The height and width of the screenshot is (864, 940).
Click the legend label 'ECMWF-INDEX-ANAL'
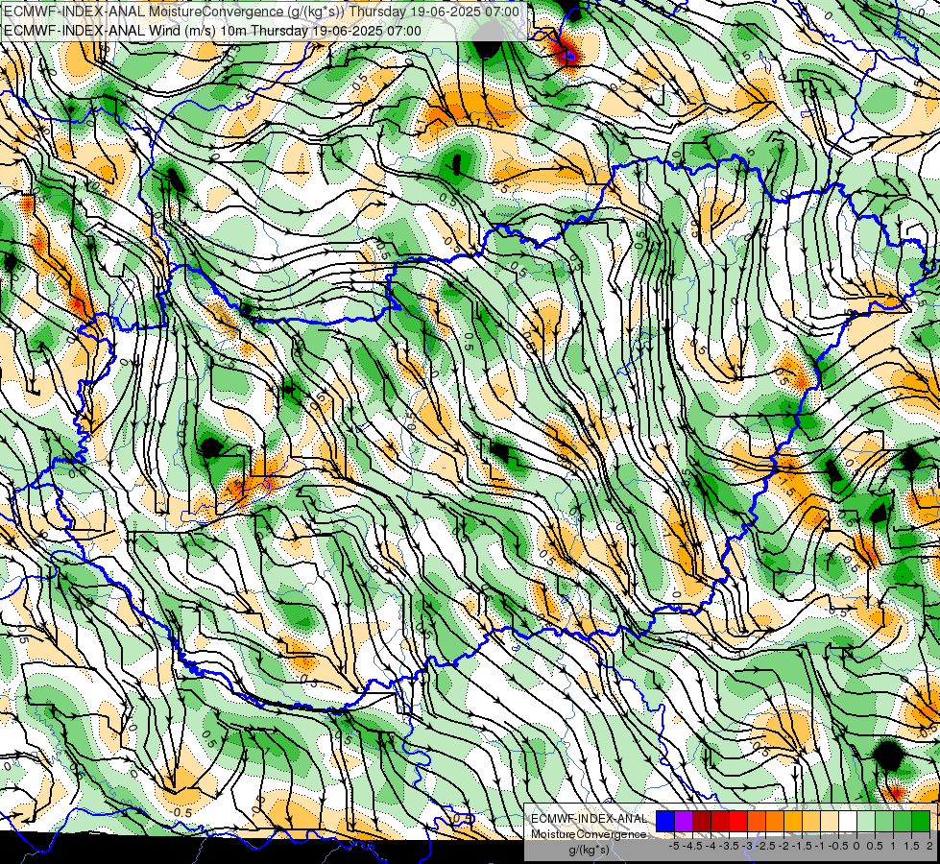coord(589,819)
